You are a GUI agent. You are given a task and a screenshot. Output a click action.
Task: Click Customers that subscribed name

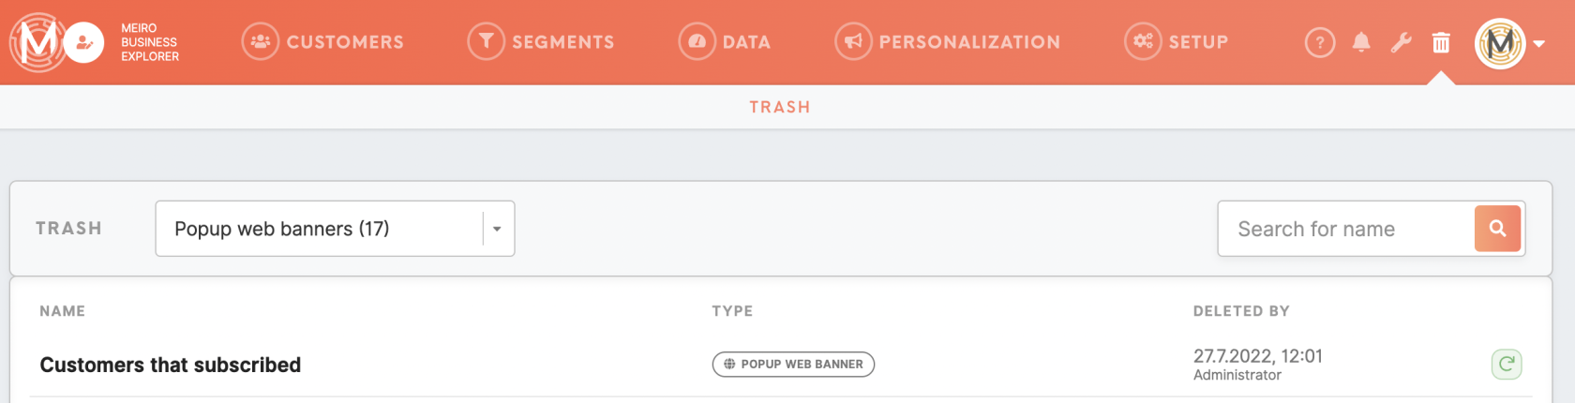171,365
